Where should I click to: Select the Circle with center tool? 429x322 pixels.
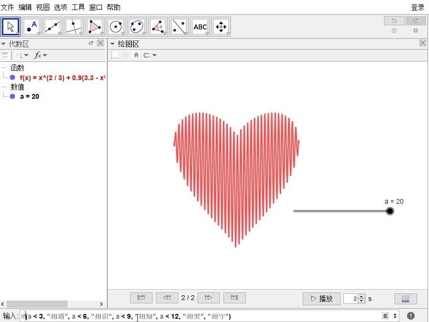click(116, 27)
